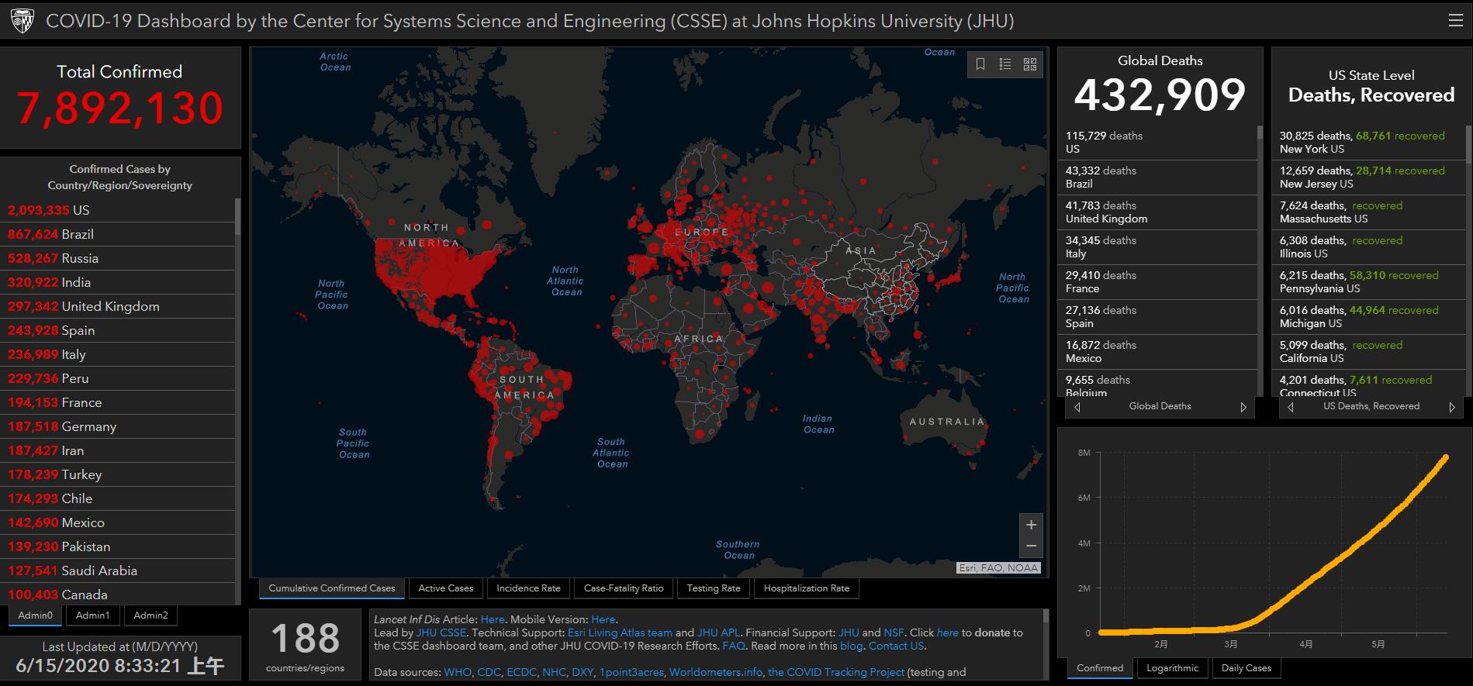
Task: Open the map bookmarks icon
Action: [x=980, y=64]
